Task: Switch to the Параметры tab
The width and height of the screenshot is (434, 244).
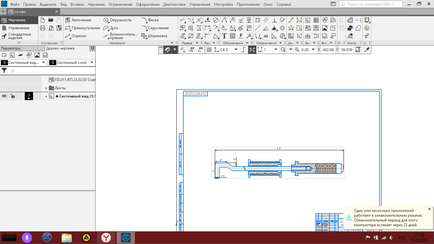Action: (10, 48)
